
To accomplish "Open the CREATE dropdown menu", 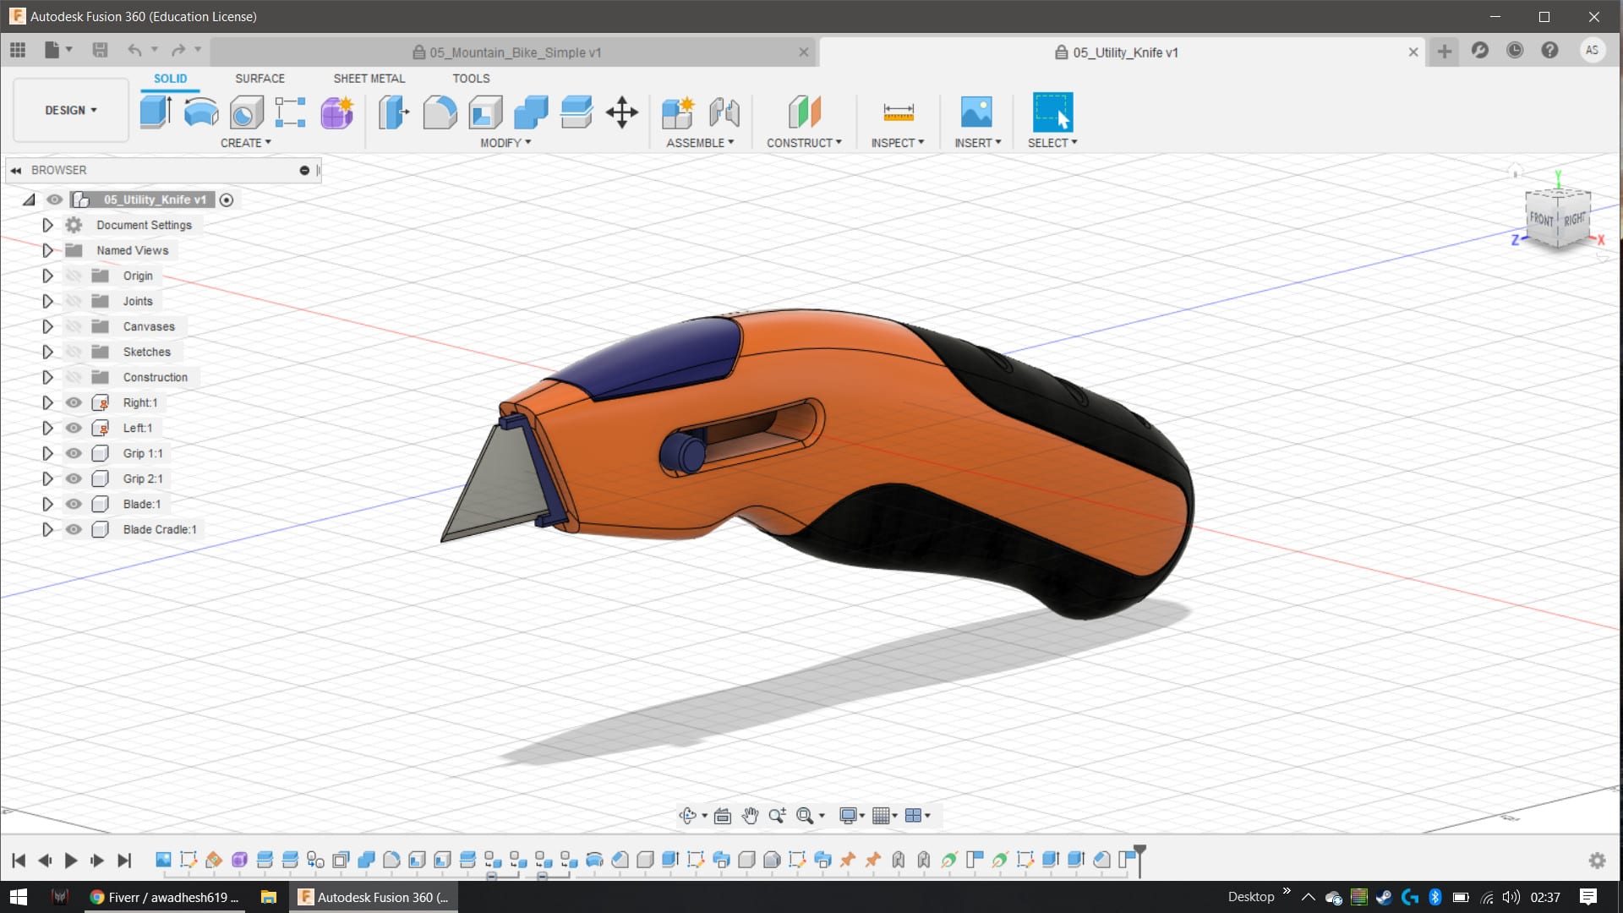I will 246,143.
